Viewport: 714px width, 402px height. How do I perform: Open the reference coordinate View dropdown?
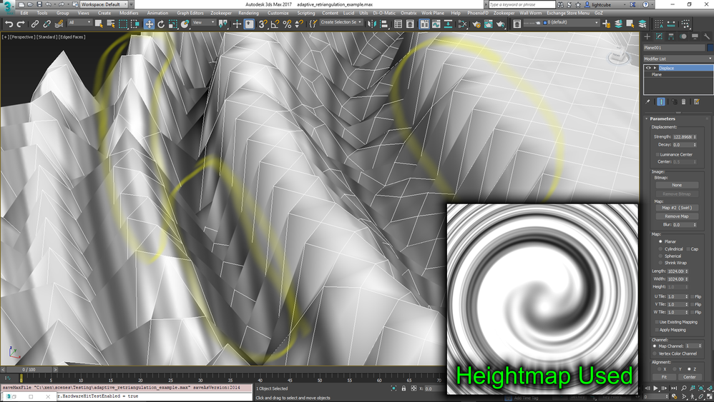coord(204,22)
